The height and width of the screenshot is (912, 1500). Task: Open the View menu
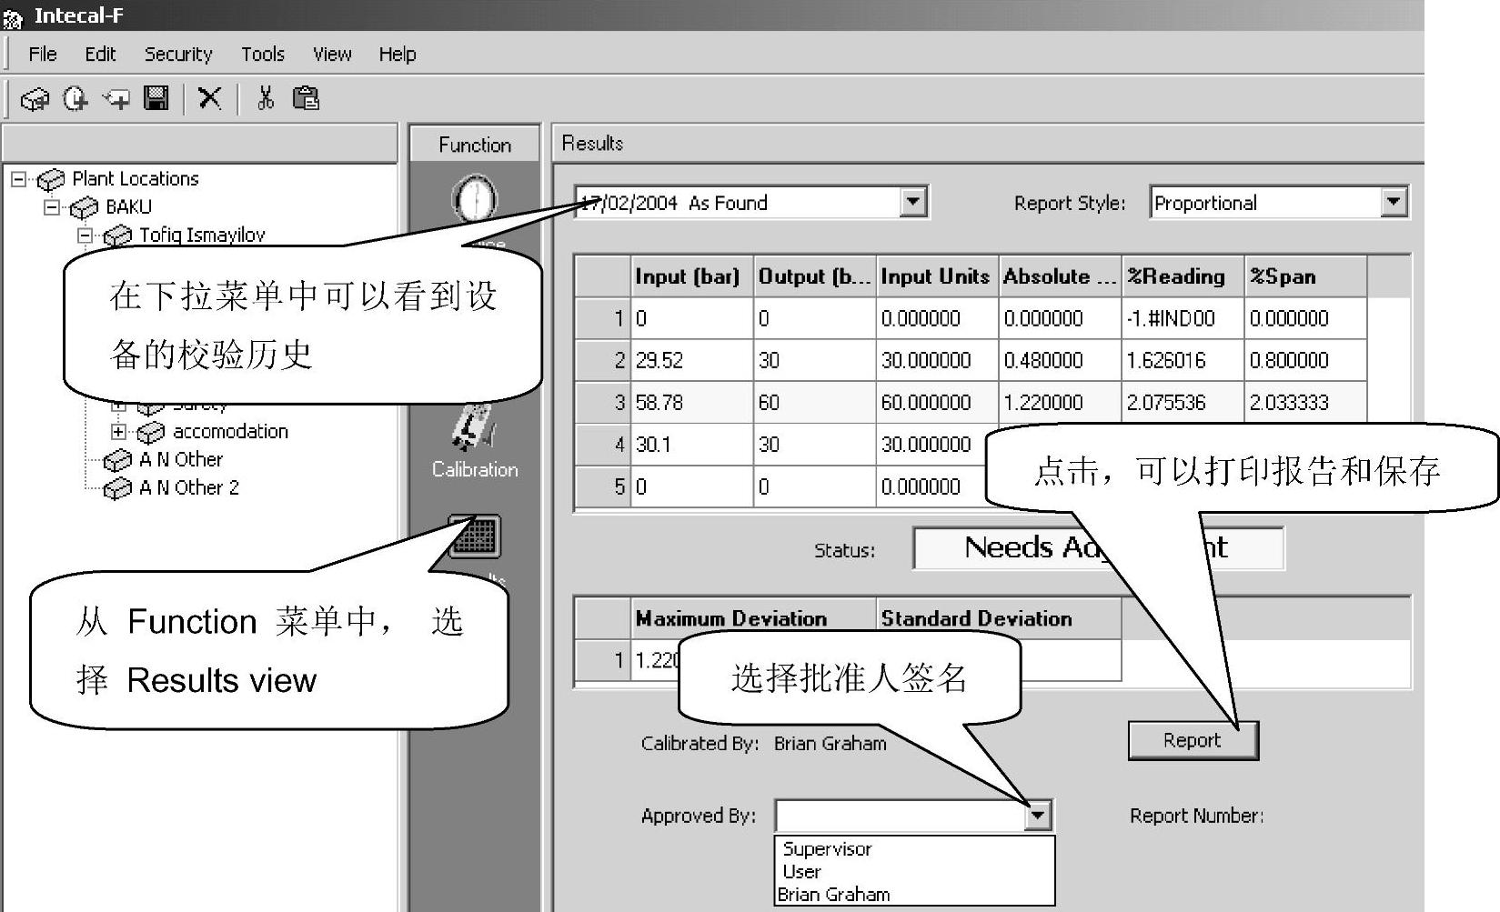pyautogui.click(x=332, y=54)
